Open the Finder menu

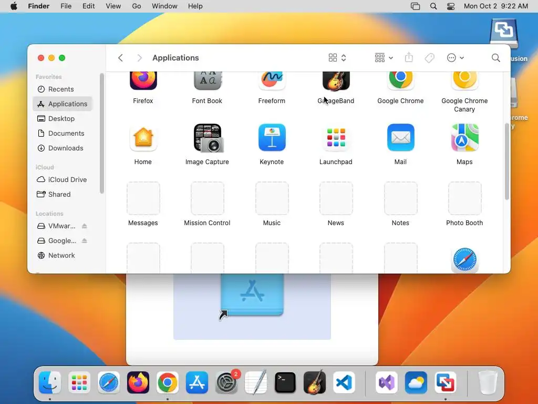click(39, 6)
